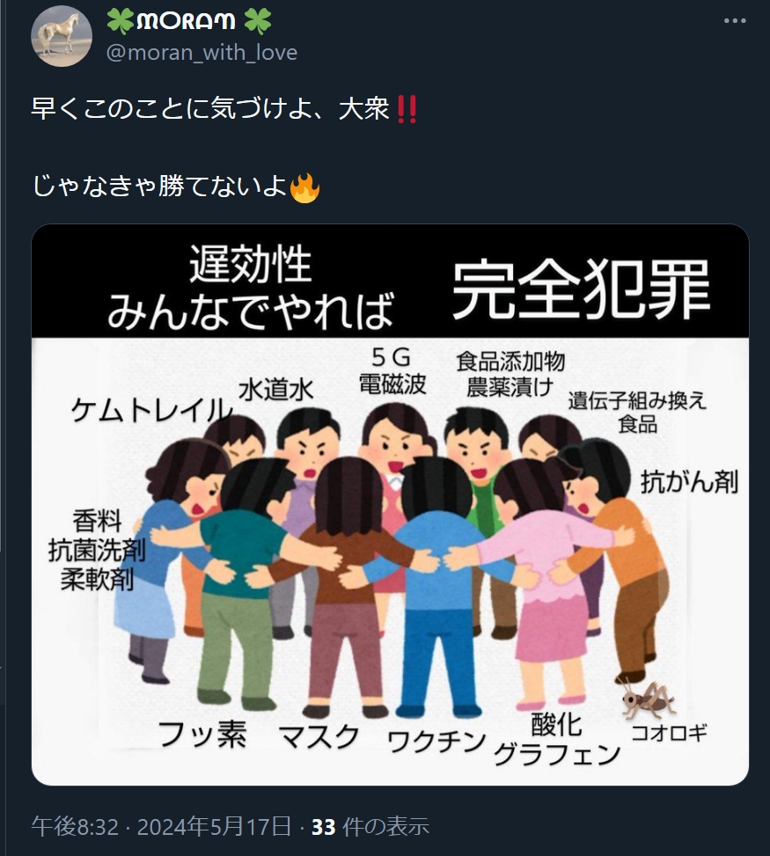Click the ワクチン label in the image
The image size is (770, 856).
(436, 742)
